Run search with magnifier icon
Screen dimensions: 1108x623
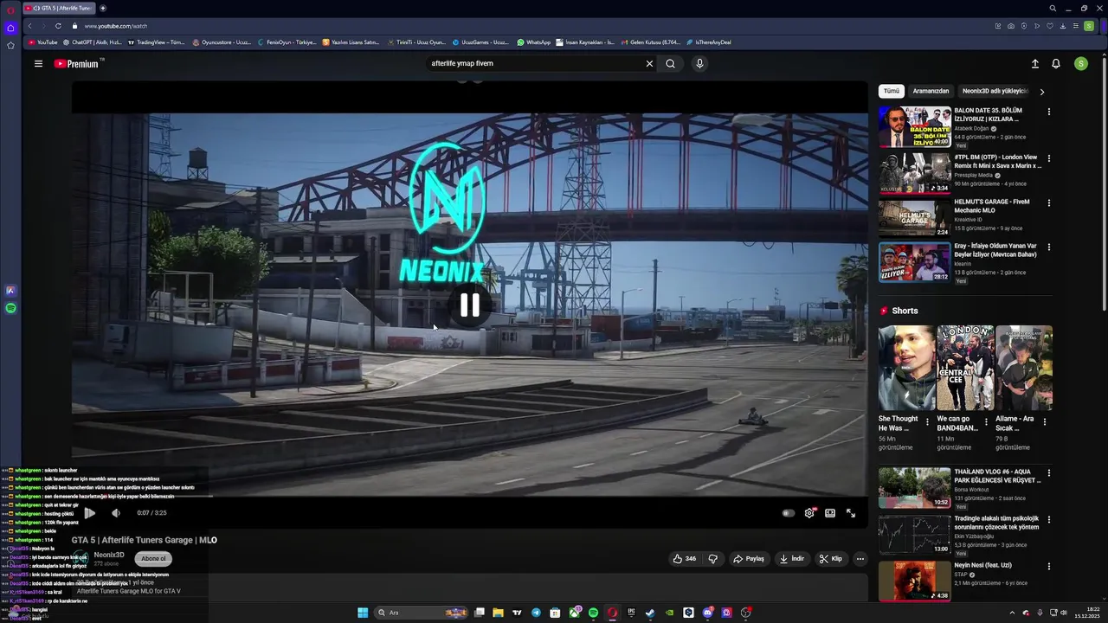click(x=670, y=63)
